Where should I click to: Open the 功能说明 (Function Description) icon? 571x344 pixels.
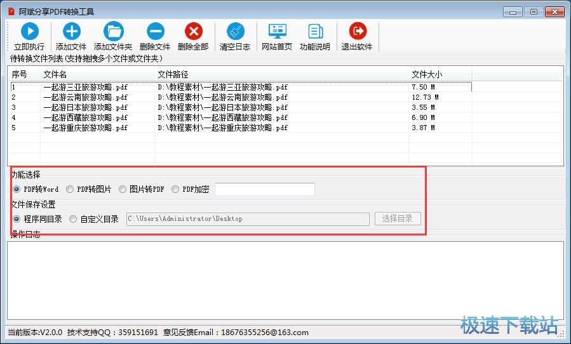click(x=315, y=32)
